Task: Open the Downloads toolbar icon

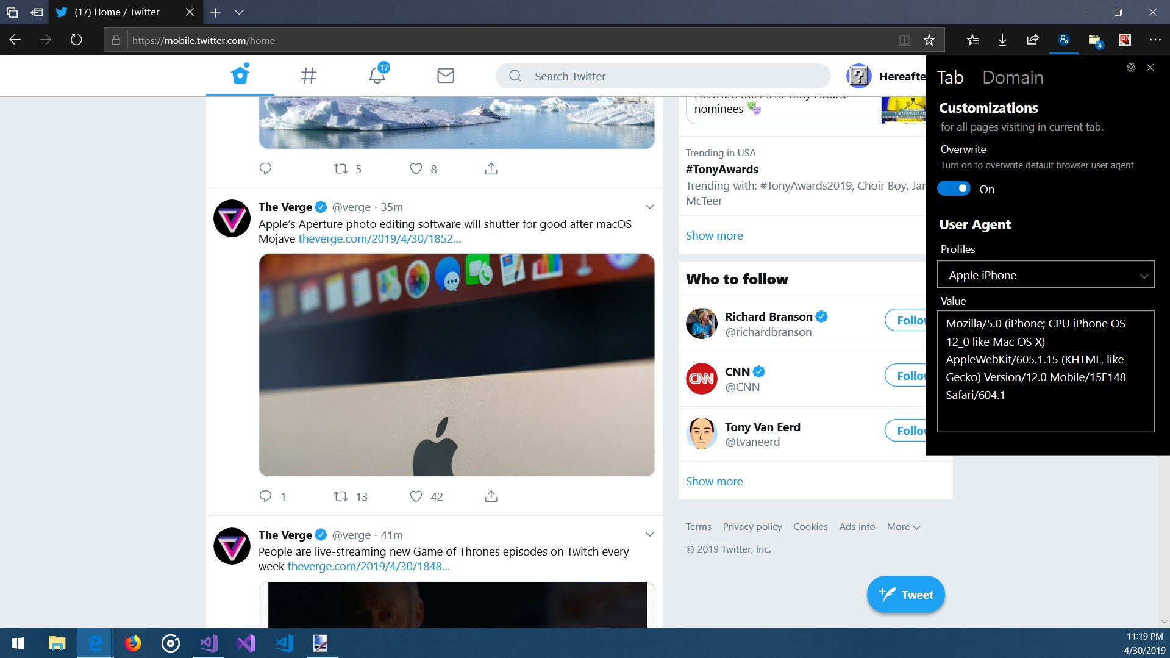Action: click(x=1002, y=40)
